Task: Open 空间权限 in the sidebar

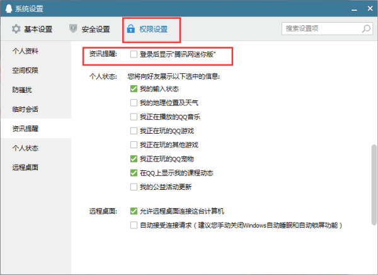Action: (x=25, y=70)
